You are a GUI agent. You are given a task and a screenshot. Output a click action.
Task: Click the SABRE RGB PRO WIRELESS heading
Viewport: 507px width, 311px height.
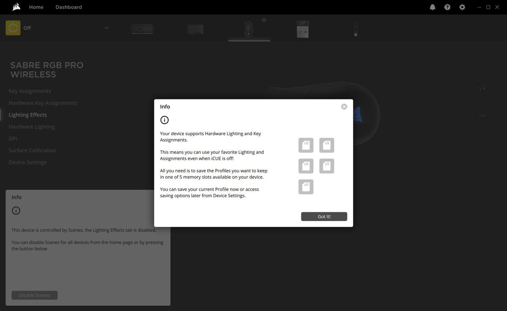[47, 70]
